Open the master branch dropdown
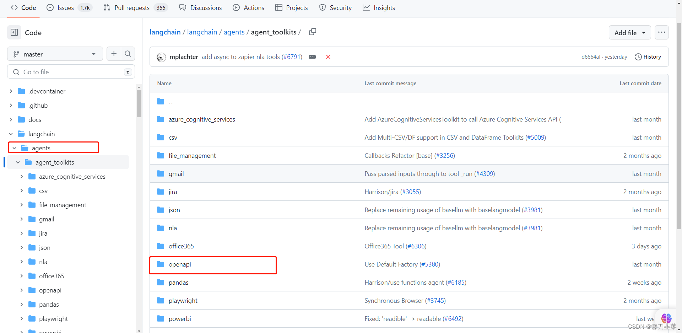This screenshot has height=333, width=682. tap(55, 54)
